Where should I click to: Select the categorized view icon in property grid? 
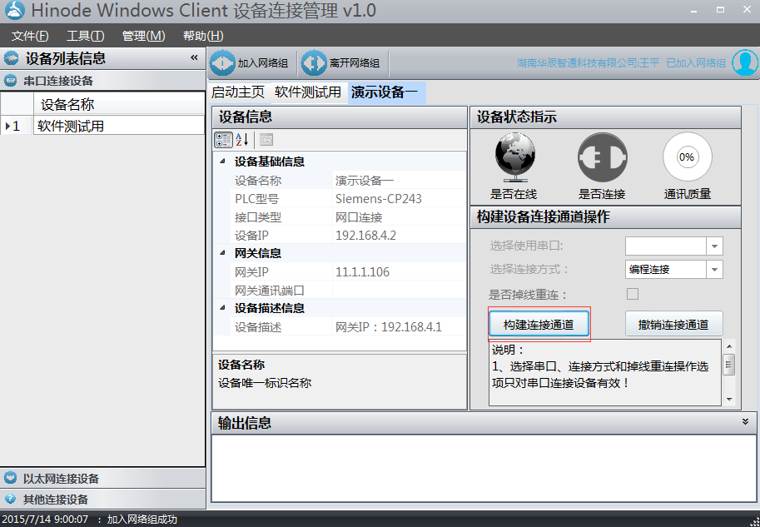224,140
